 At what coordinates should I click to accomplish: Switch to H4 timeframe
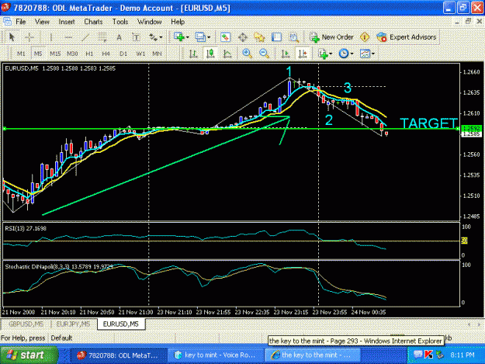106,54
